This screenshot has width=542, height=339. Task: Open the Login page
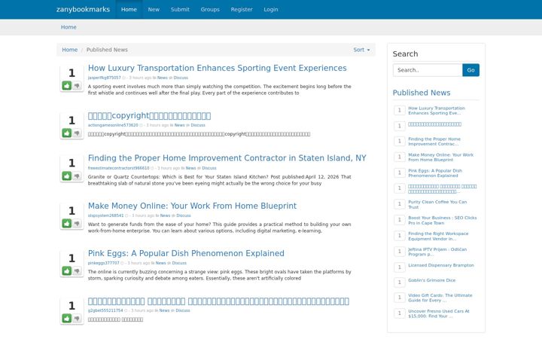[x=271, y=9]
